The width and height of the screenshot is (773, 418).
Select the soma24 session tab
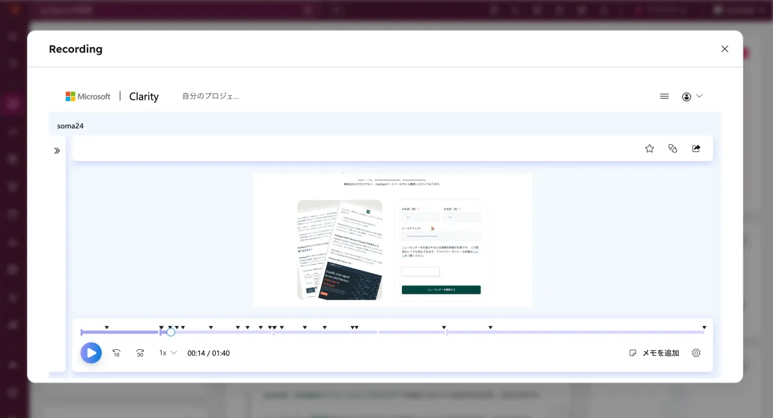(x=71, y=126)
